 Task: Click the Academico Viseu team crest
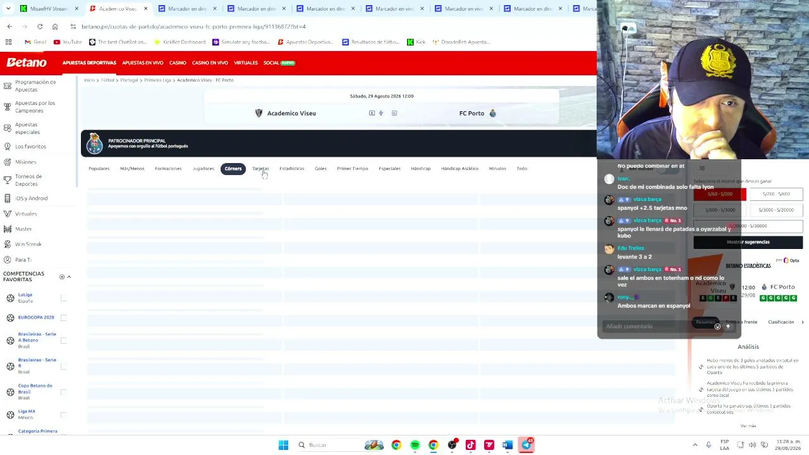click(x=259, y=113)
